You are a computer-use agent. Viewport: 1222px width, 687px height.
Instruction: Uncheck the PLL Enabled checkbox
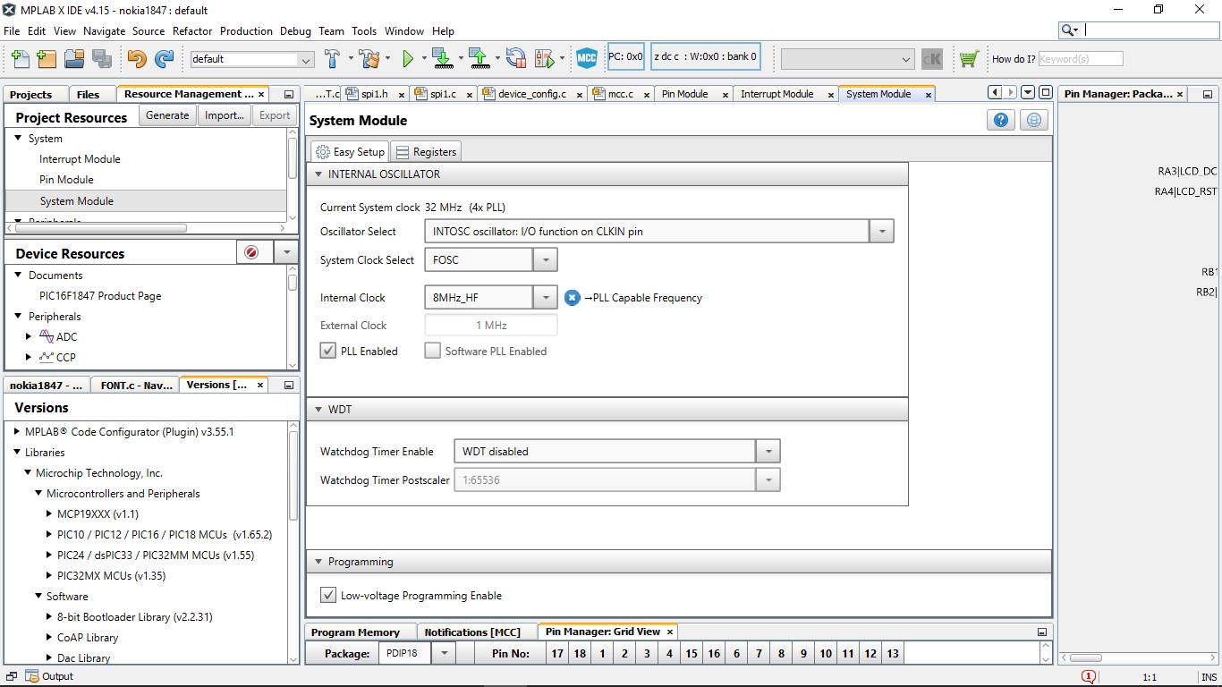(x=328, y=351)
